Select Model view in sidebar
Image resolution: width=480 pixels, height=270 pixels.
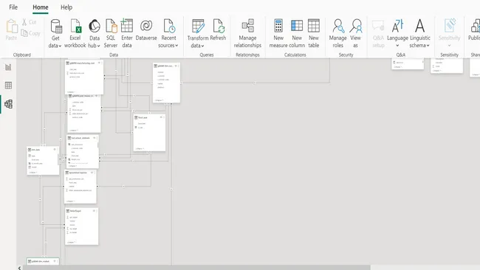pos(8,104)
